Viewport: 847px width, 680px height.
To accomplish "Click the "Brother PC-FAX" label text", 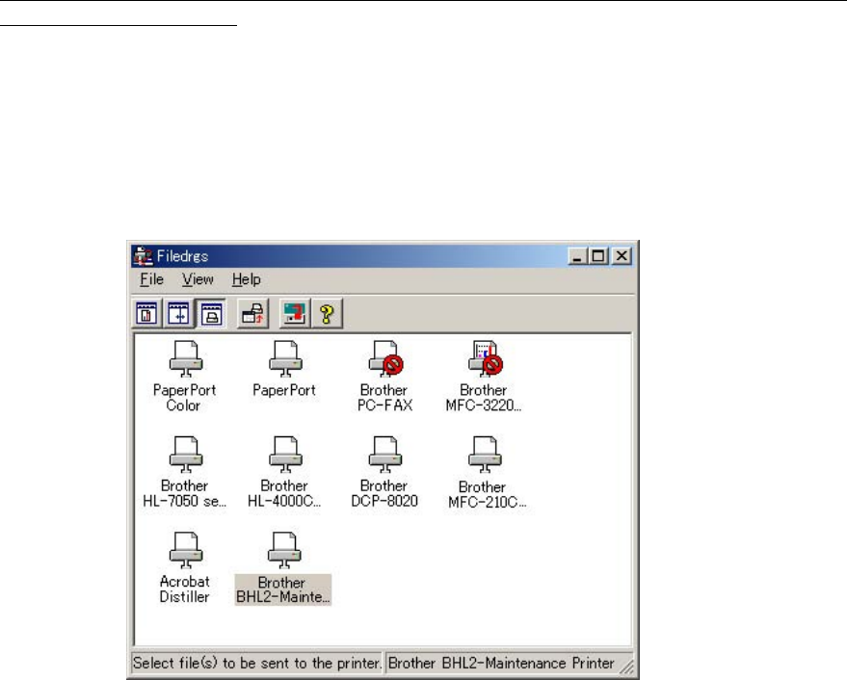I will pyautogui.click(x=384, y=398).
